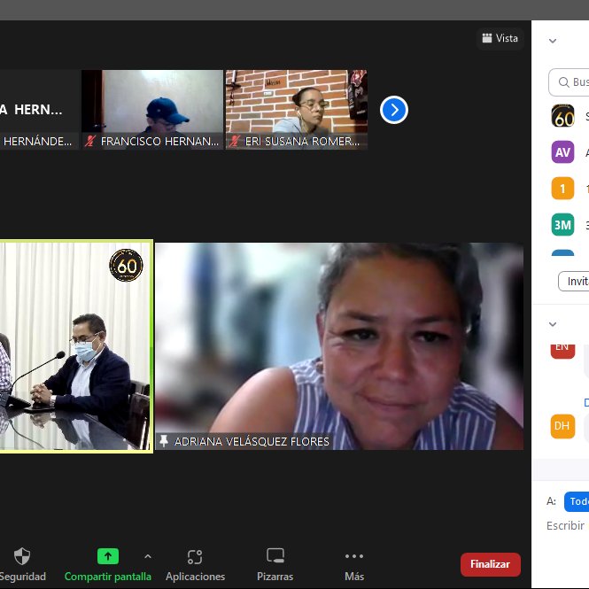Image resolution: width=589 pixels, height=589 pixels.
Task: Select the 3M green participant avatar
Action: pos(562,225)
